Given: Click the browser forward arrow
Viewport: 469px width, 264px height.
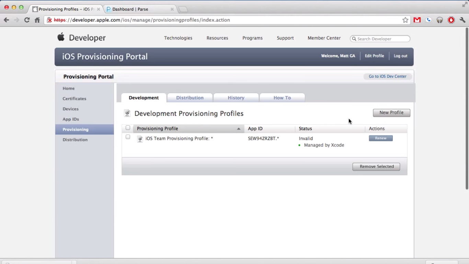Looking at the screenshot, I should click(16, 20).
